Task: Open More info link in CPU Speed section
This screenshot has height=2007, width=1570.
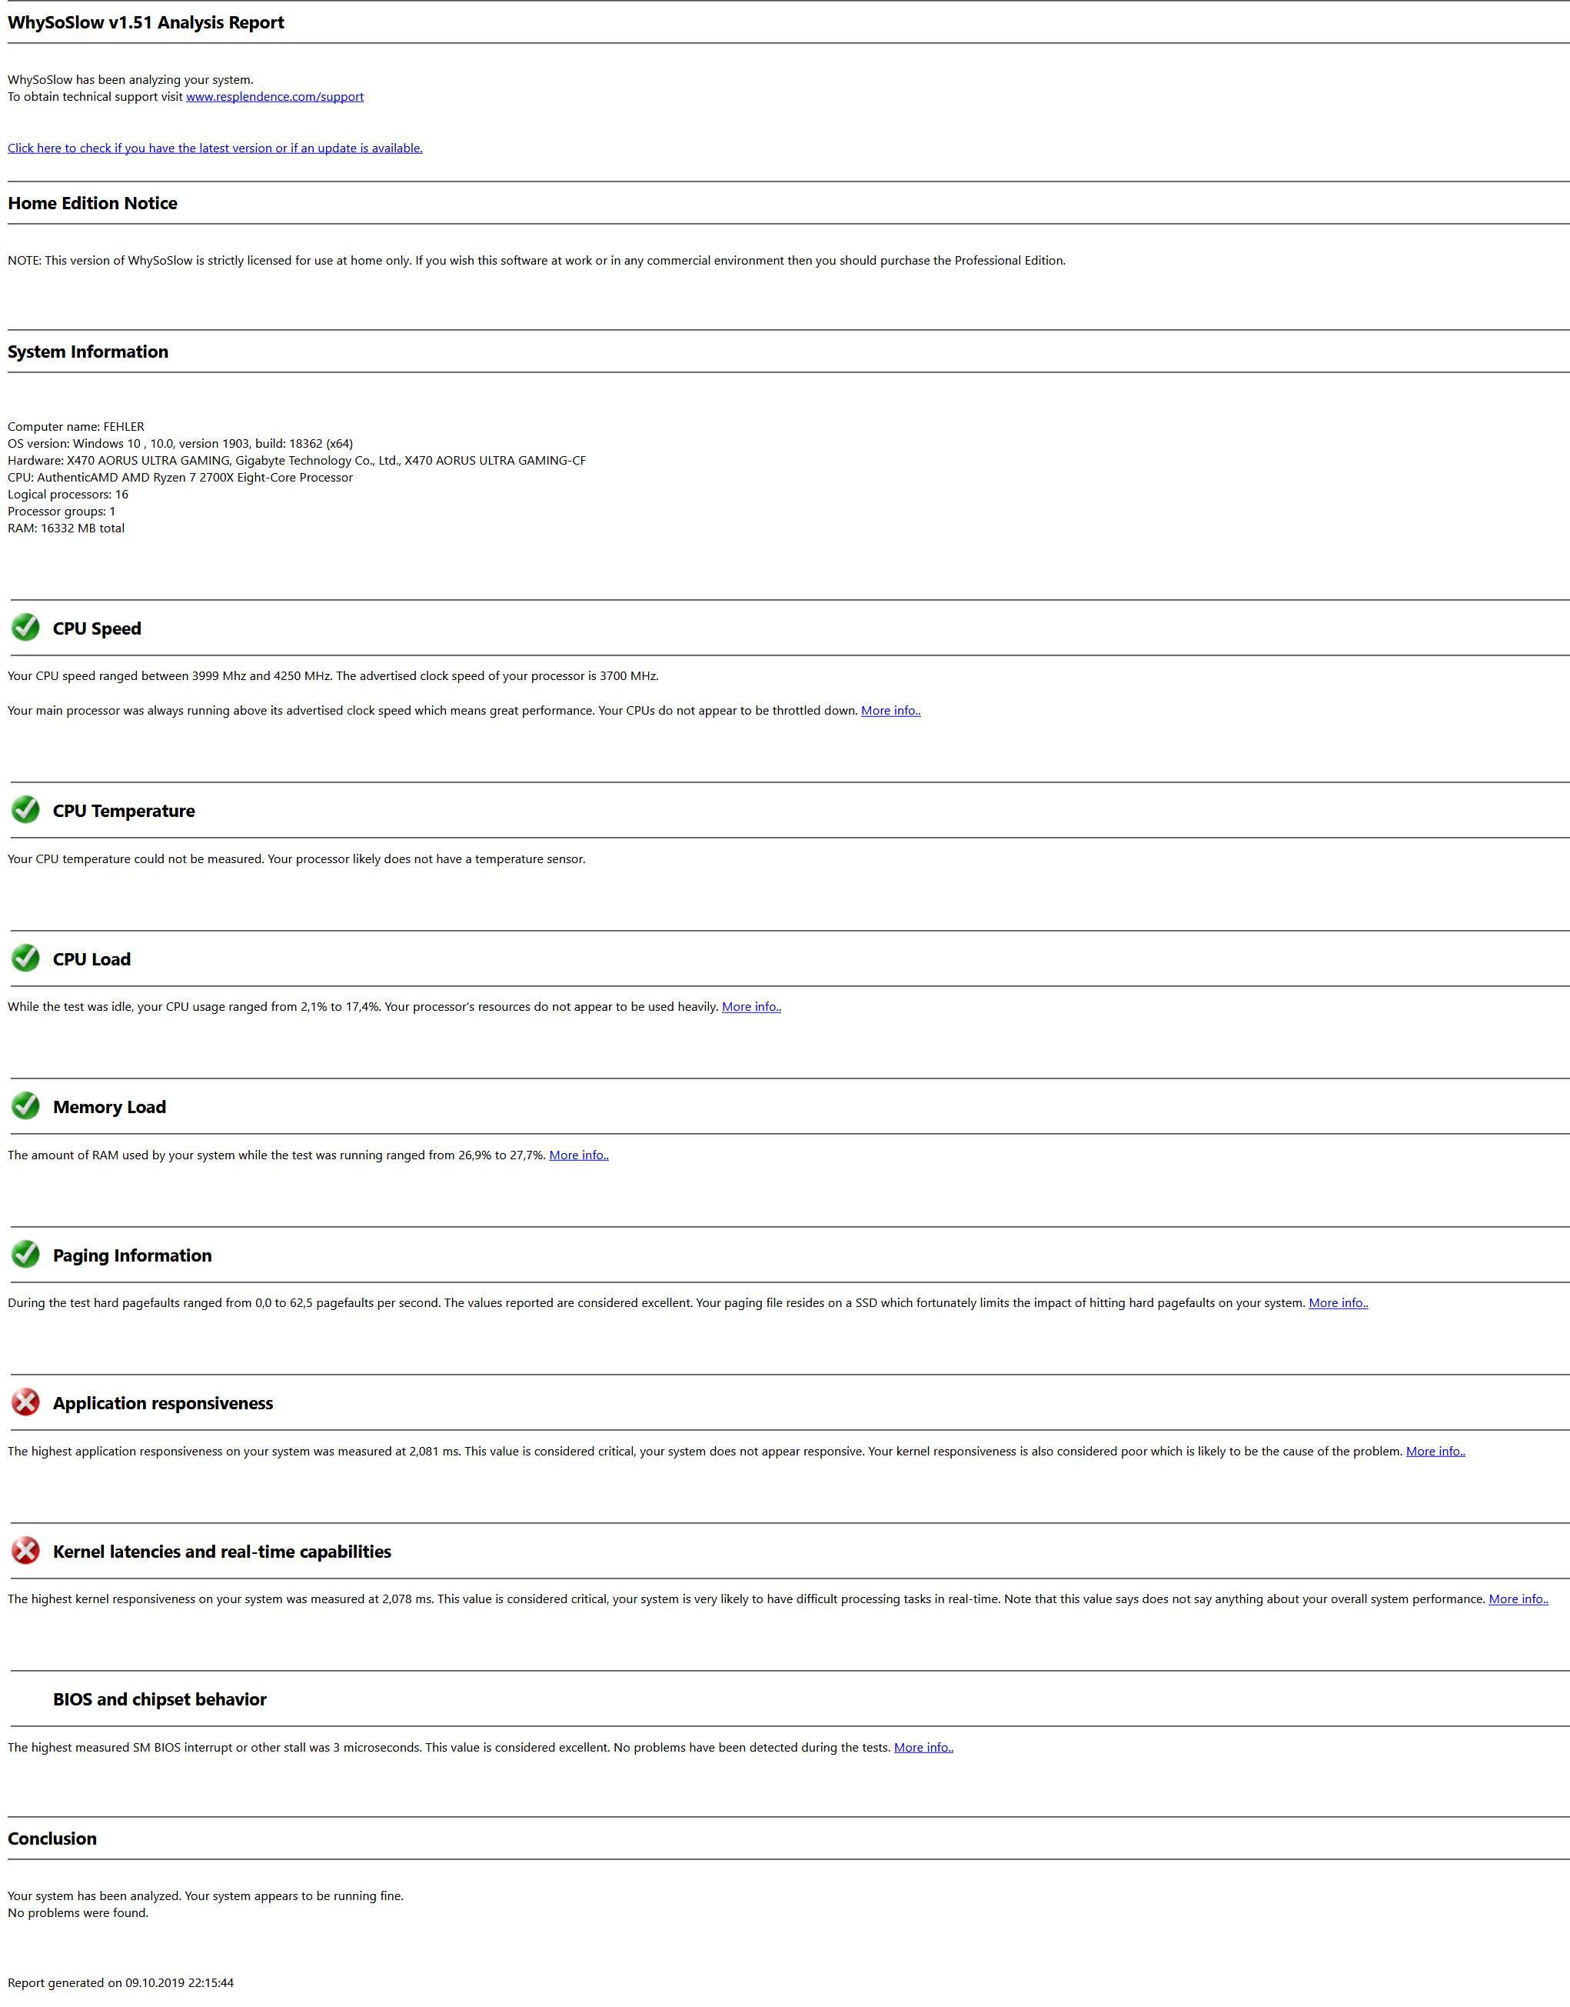Action: tap(890, 710)
